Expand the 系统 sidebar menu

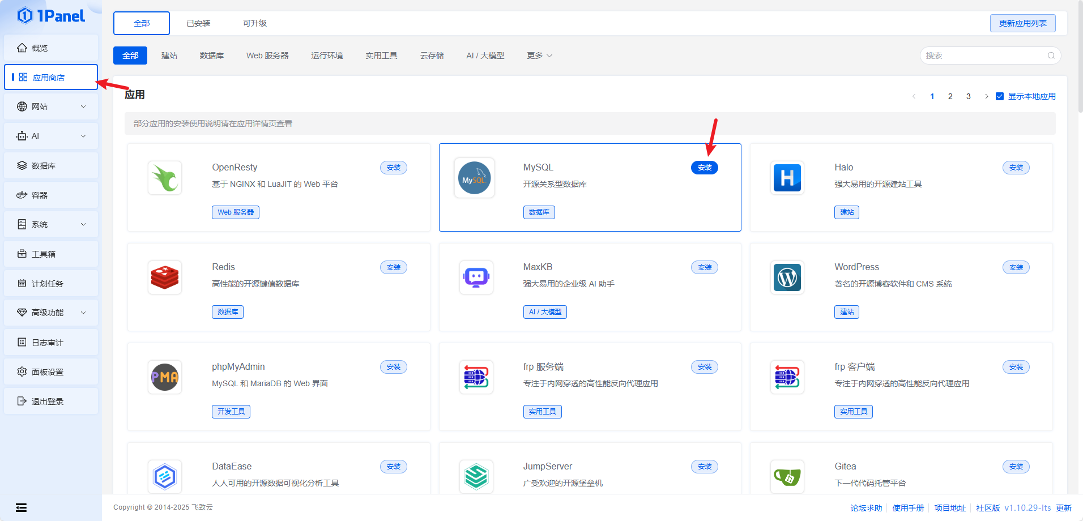[x=51, y=224]
